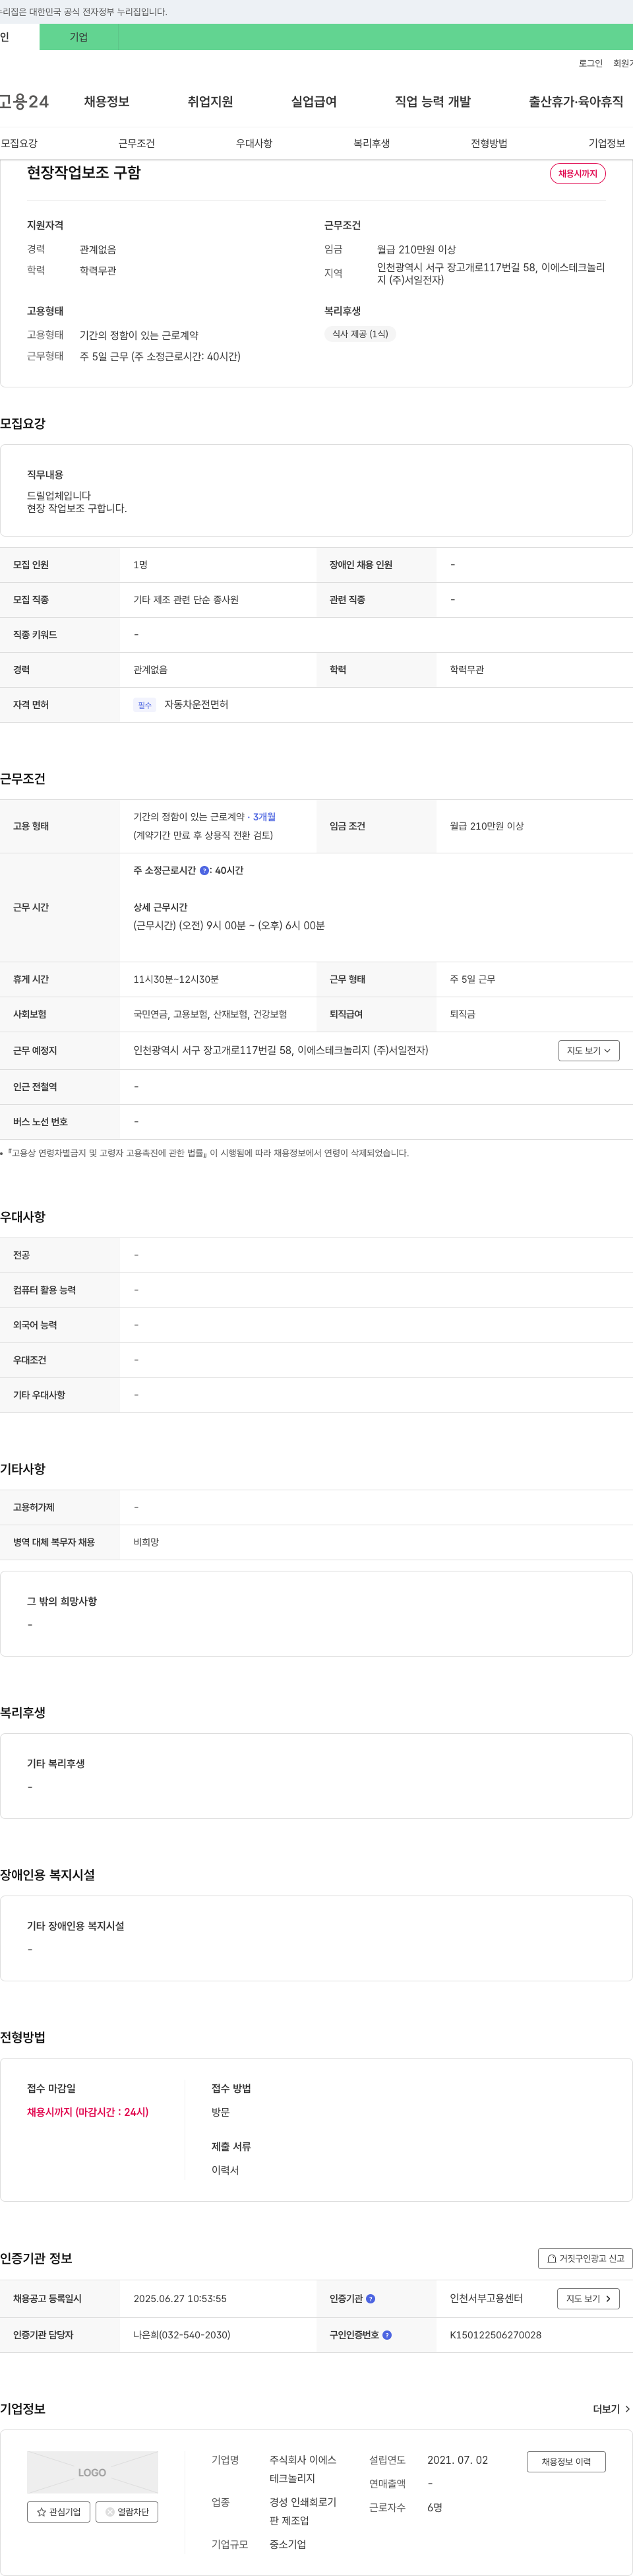Open 지도 보기 for 인천서부고용센터
Screen dimensions: 633x2576
pyautogui.click(x=588, y=2299)
